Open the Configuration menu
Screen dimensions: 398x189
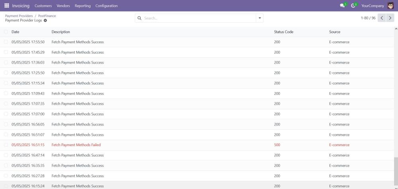(x=106, y=6)
